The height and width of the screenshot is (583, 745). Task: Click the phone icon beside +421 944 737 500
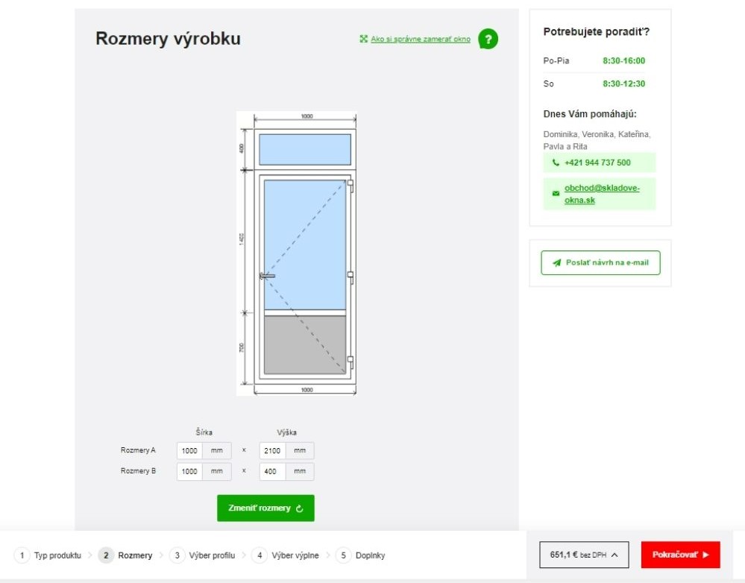[x=556, y=163]
